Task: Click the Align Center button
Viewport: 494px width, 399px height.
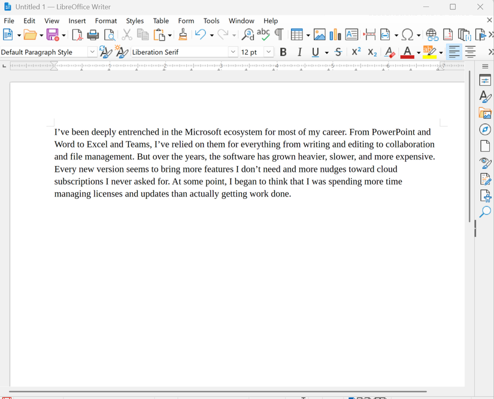Action: pyautogui.click(x=471, y=53)
